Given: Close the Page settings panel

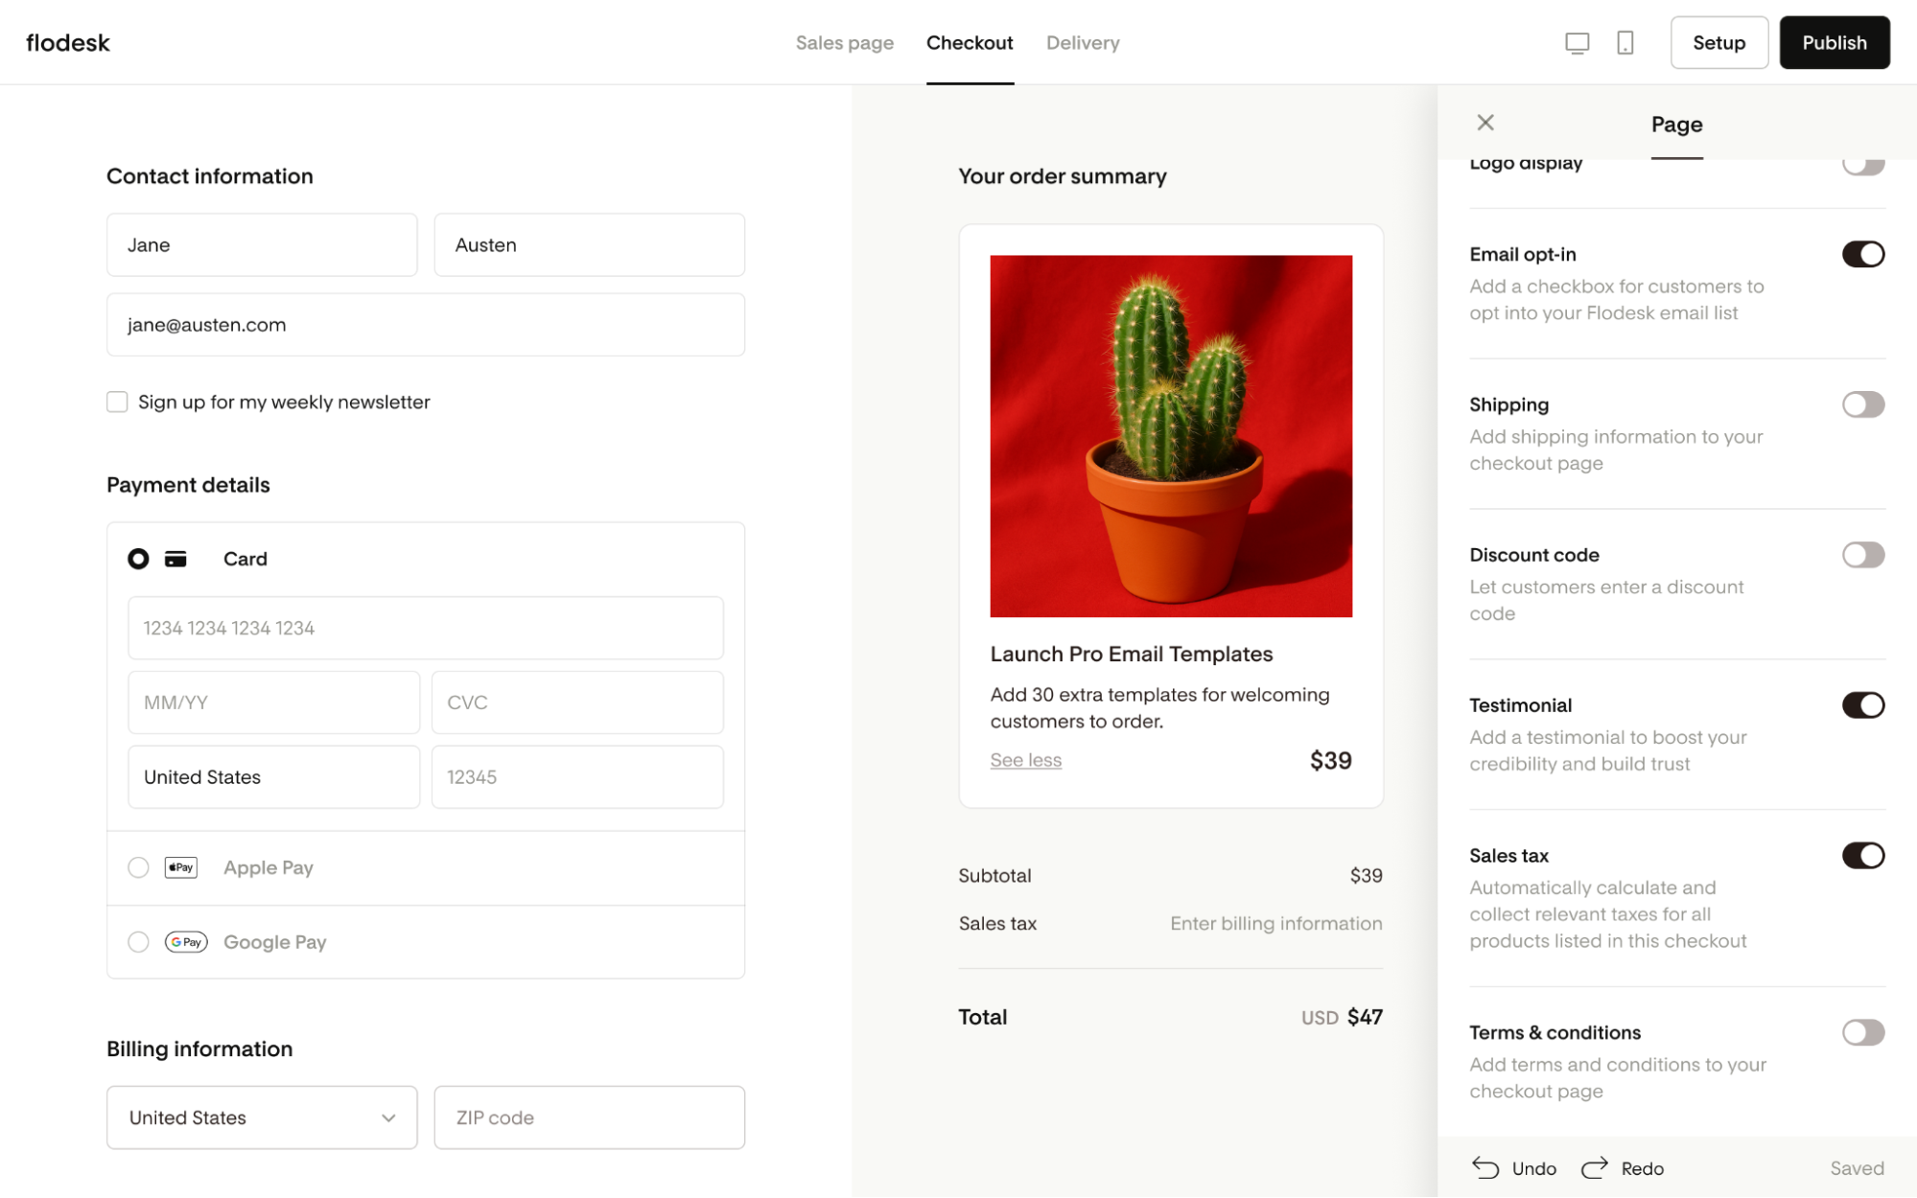Looking at the screenshot, I should [x=1485, y=123].
